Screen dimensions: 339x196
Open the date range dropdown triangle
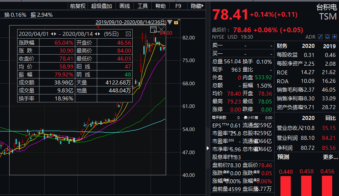[170, 22]
